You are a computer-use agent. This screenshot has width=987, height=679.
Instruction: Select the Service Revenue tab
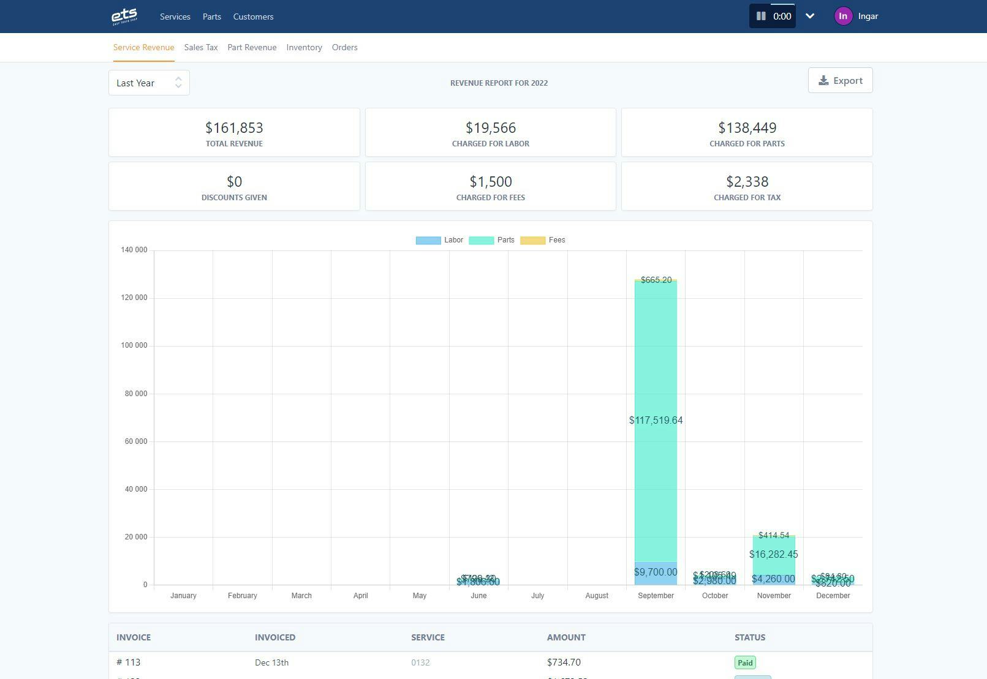(x=144, y=47)
